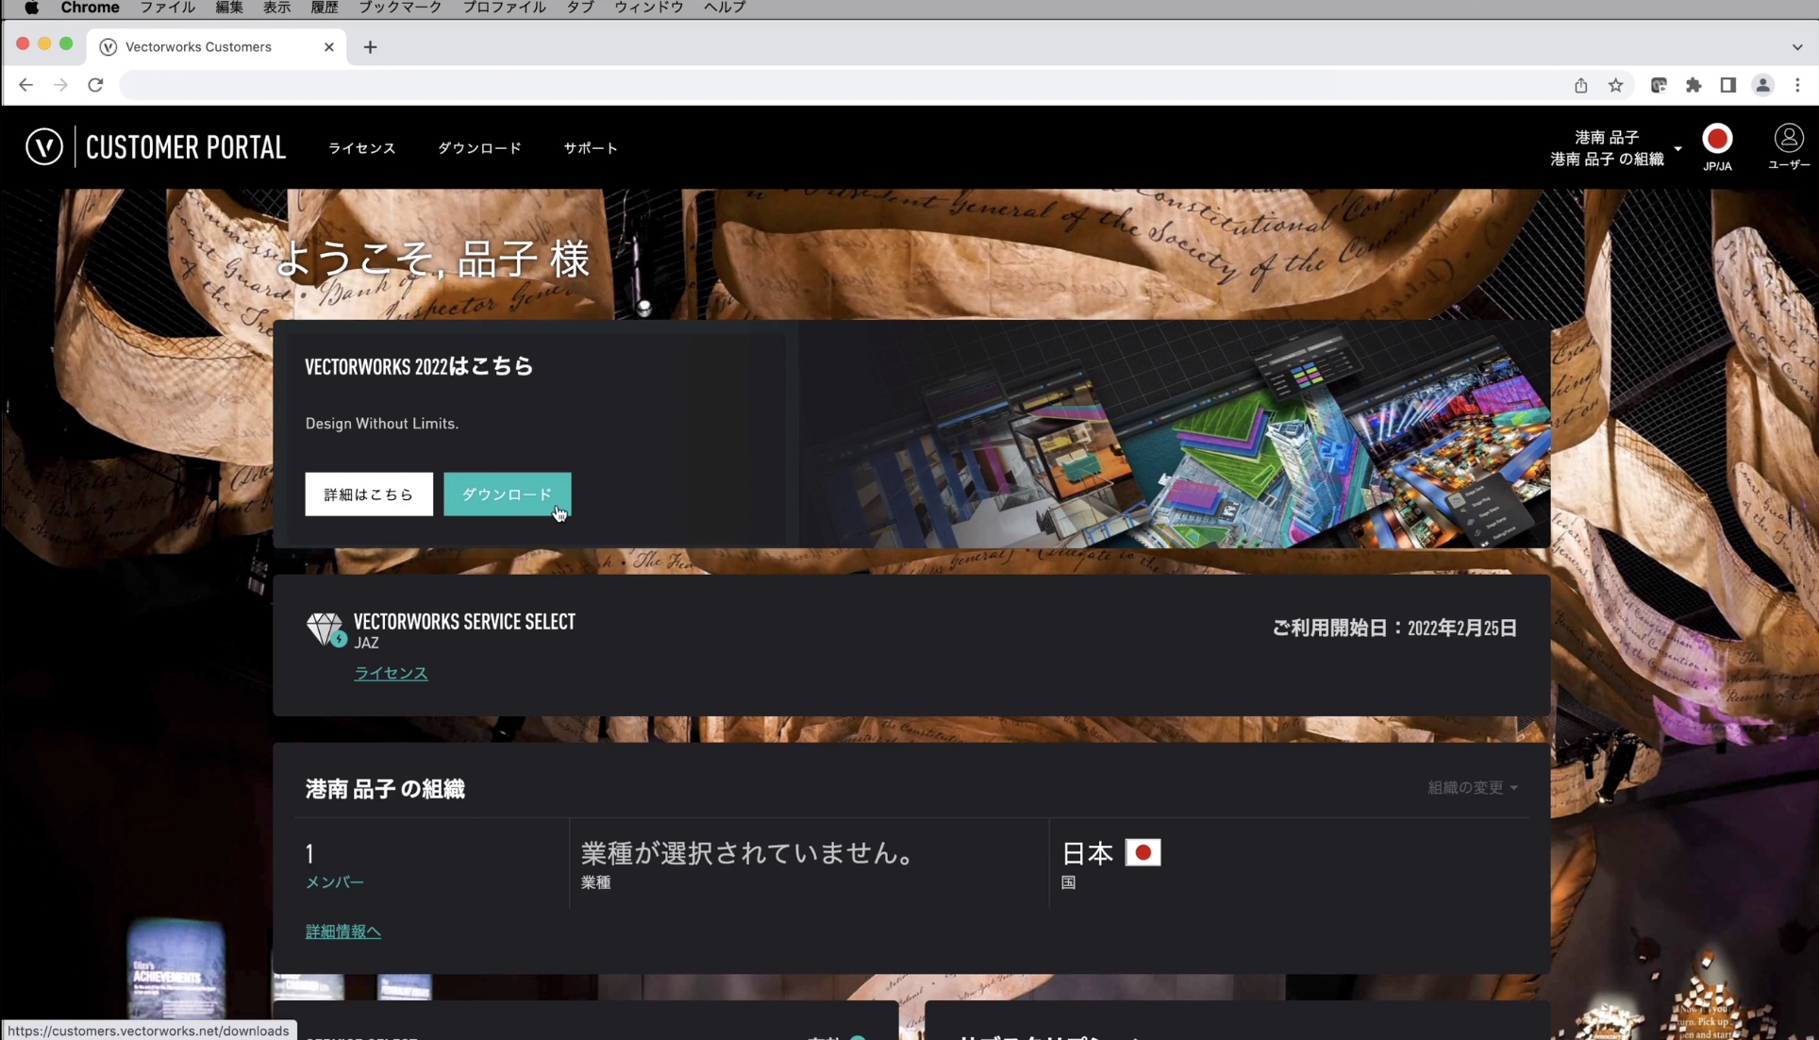Click the member count 1

309,854
